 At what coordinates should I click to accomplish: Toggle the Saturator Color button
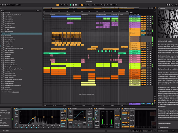tap(70, 120)
